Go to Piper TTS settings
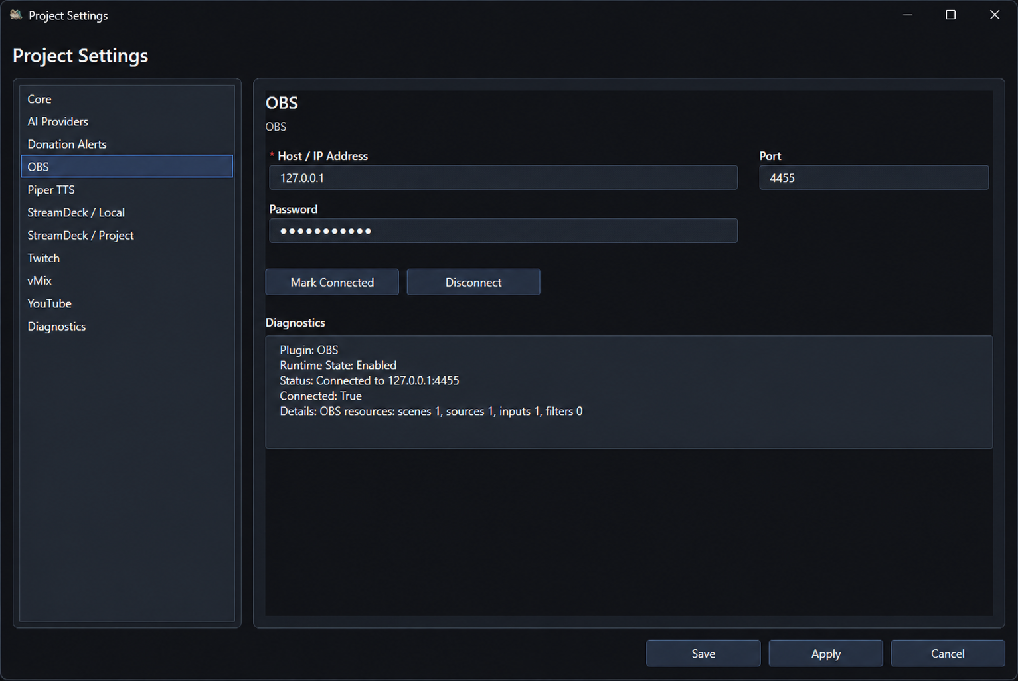The width and height of the screenshot is (1018, 681). (127, 190)
